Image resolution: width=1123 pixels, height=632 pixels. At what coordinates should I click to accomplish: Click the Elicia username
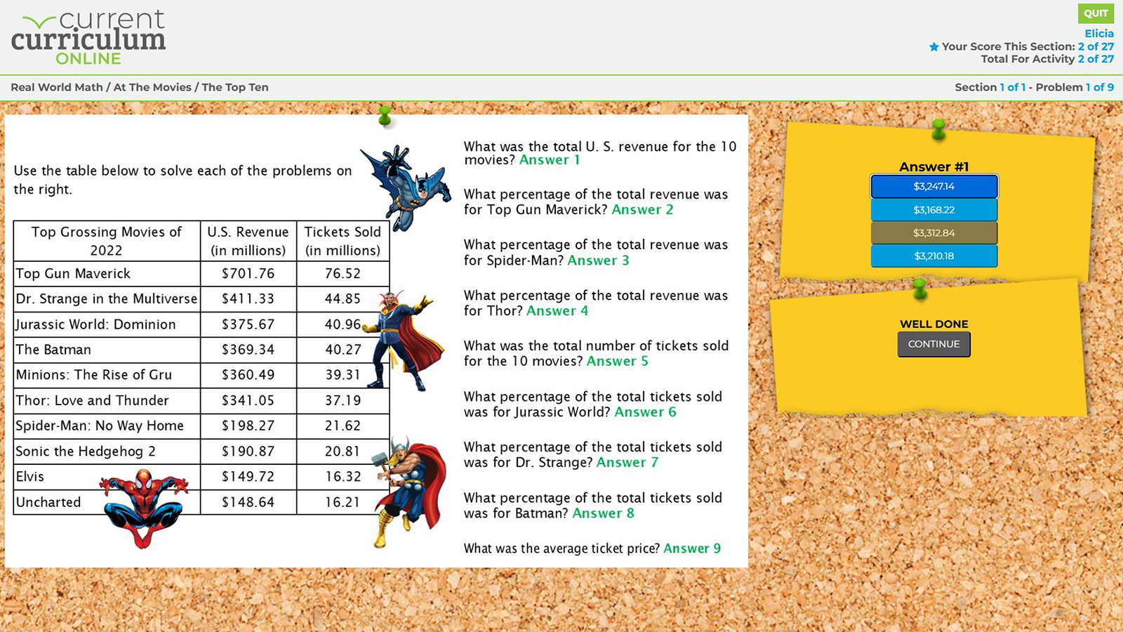(1098, 34)
